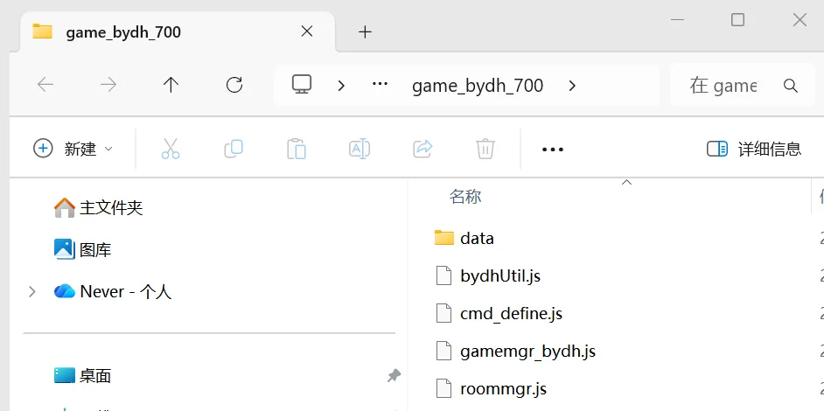
Task: Click the Paste clipboard icon
Action: tap(297, 149)
